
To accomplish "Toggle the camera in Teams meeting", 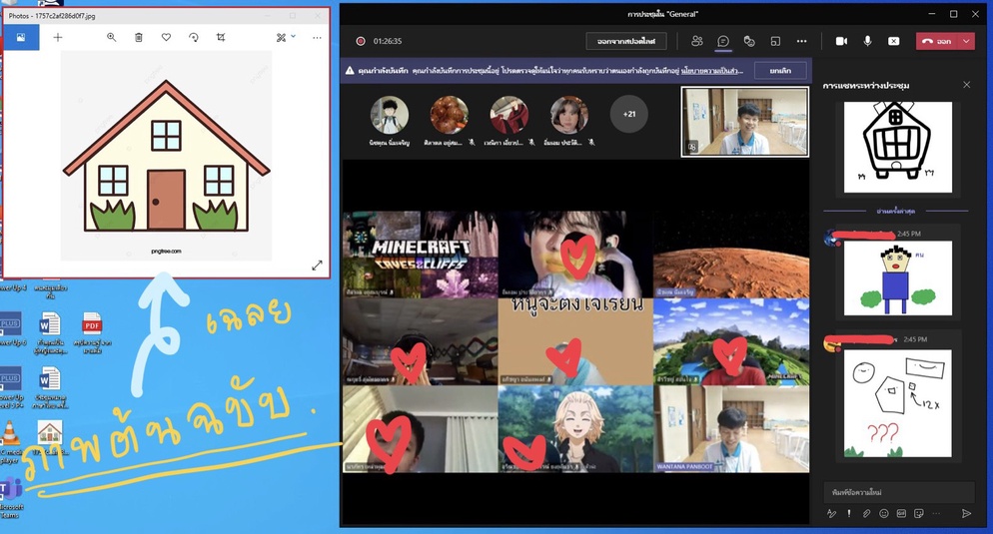I will (841, 41).
